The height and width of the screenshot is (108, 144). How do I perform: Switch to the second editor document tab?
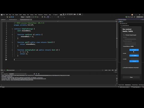point(13,19)
